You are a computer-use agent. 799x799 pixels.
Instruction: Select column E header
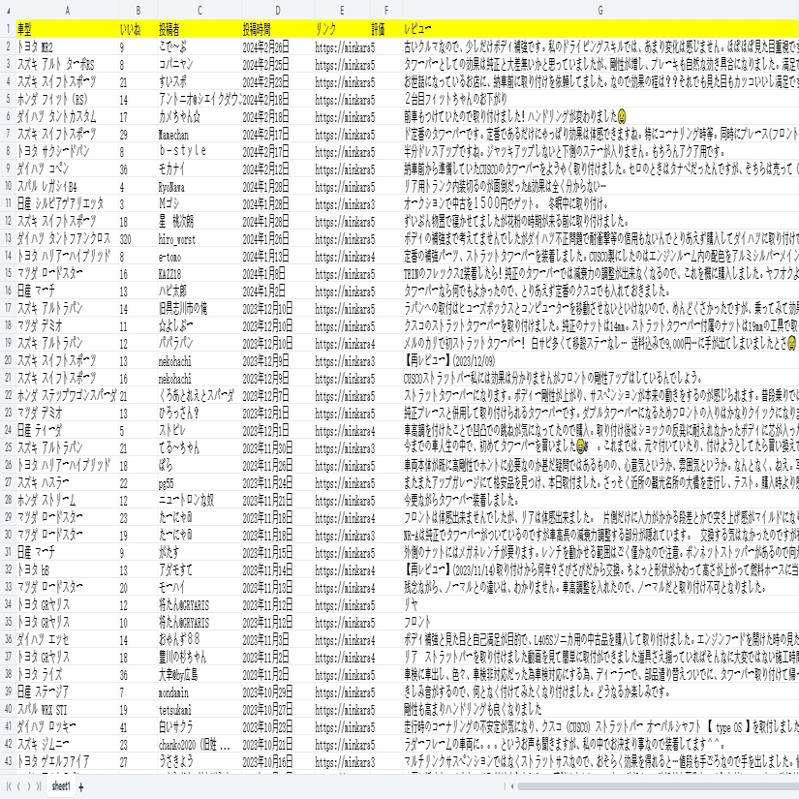point(342,11)
